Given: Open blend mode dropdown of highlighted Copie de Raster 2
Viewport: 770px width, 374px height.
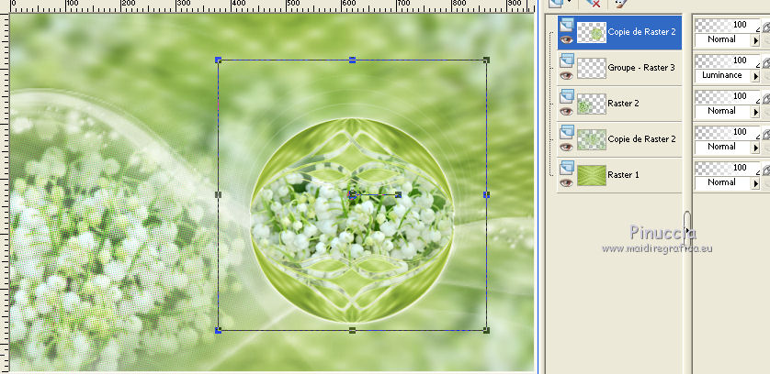Looking at the screenshot, I should (756, 40).
